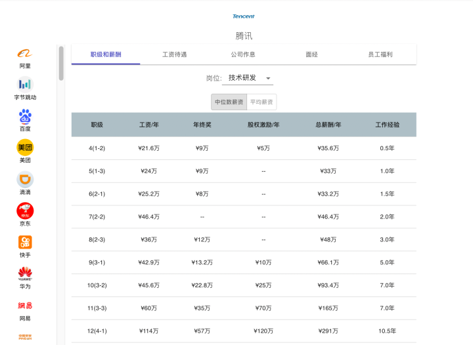
Task: Click the 腾讯 company title
Action: (x=244, y=36)
